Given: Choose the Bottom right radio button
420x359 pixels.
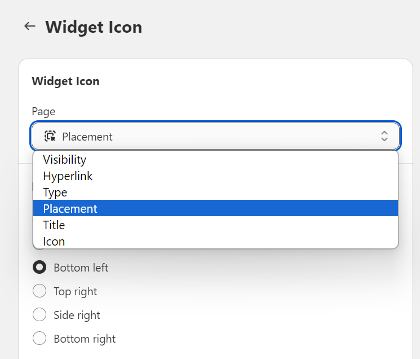Looking at the screenshot, I should point(39,339).
